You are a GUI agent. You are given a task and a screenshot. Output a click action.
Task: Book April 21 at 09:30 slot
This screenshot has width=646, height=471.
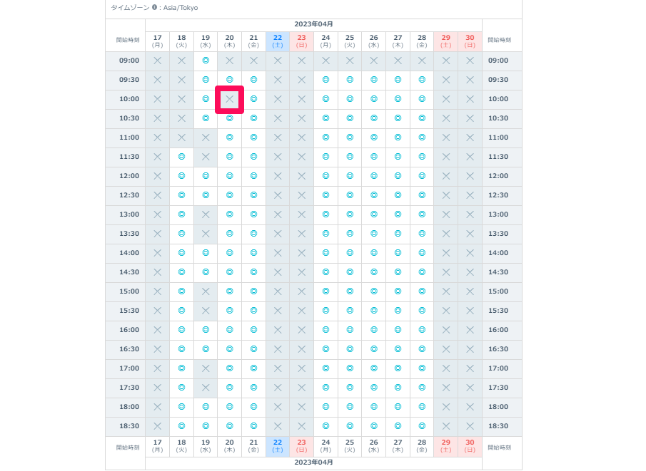(x=254, y=80)
